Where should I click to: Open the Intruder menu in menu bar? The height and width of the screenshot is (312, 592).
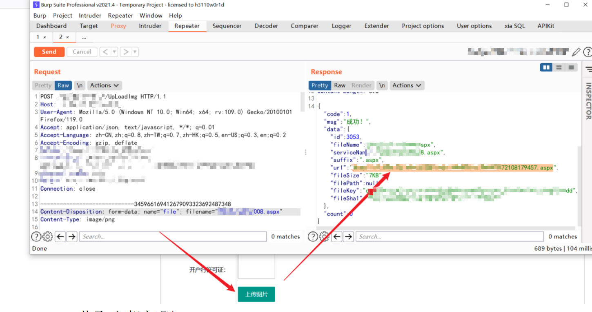tap(90, 16)
